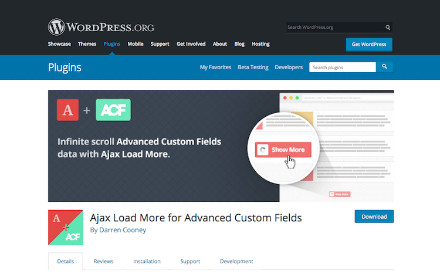Screen dimensions: 440x274
Task: Click the Get WordPress button
Action: click(x=369, y=45)
